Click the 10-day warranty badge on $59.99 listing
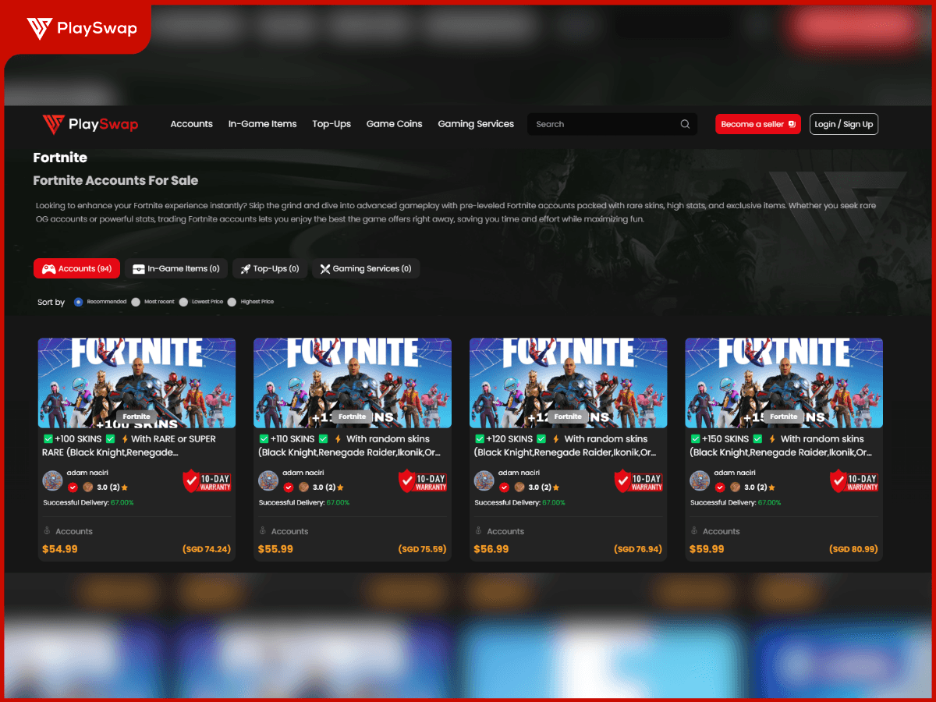The width and height of the screenshot is (936, 702). (x=854, y=481)
